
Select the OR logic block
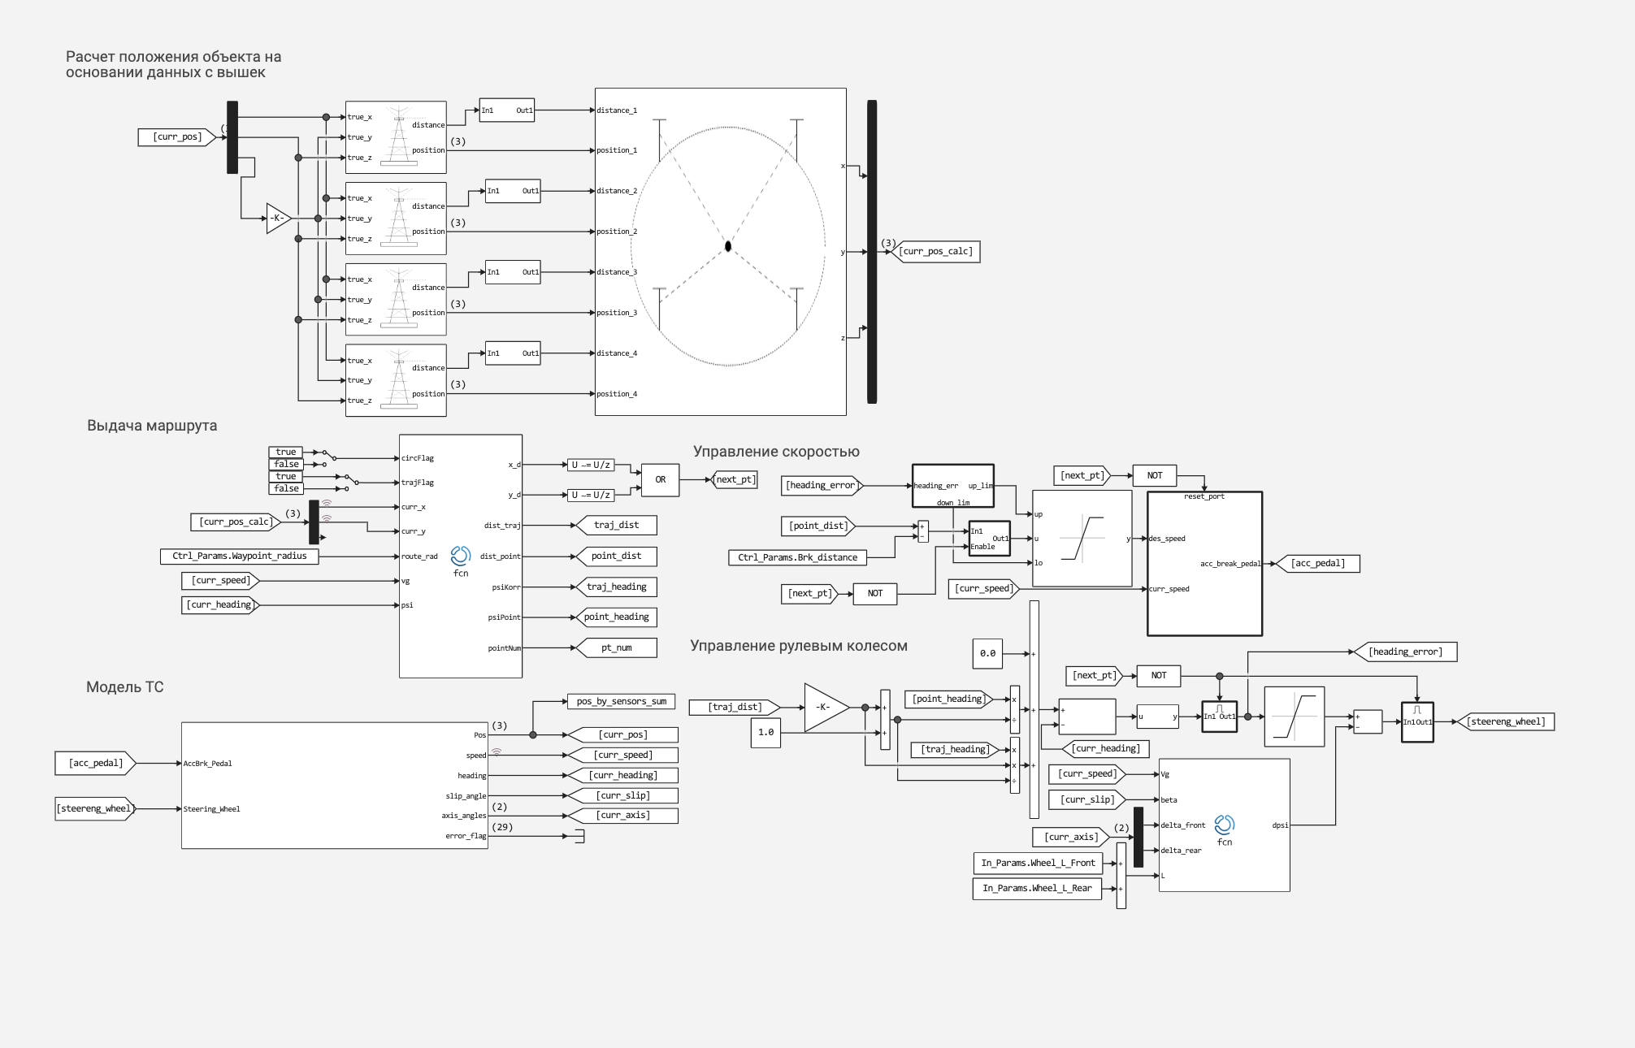[661, 479]
